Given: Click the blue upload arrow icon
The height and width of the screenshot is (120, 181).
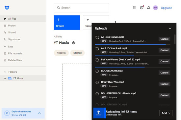Looking at the screenshot, I should click(x=99, y=113).
